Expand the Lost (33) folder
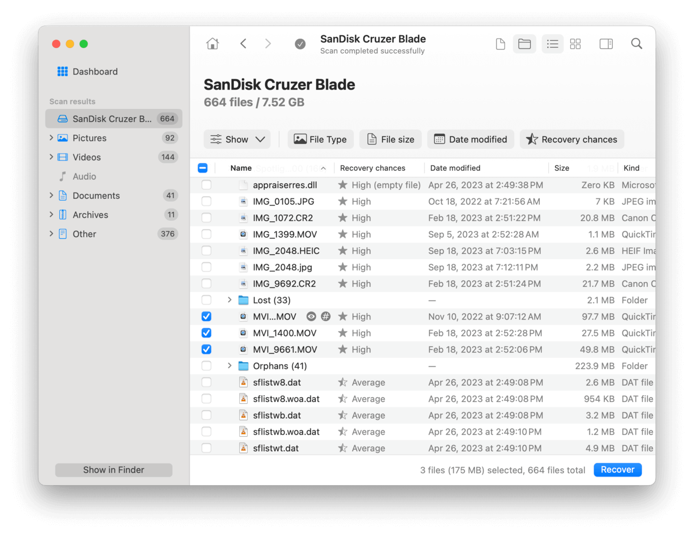 [230, 300]
